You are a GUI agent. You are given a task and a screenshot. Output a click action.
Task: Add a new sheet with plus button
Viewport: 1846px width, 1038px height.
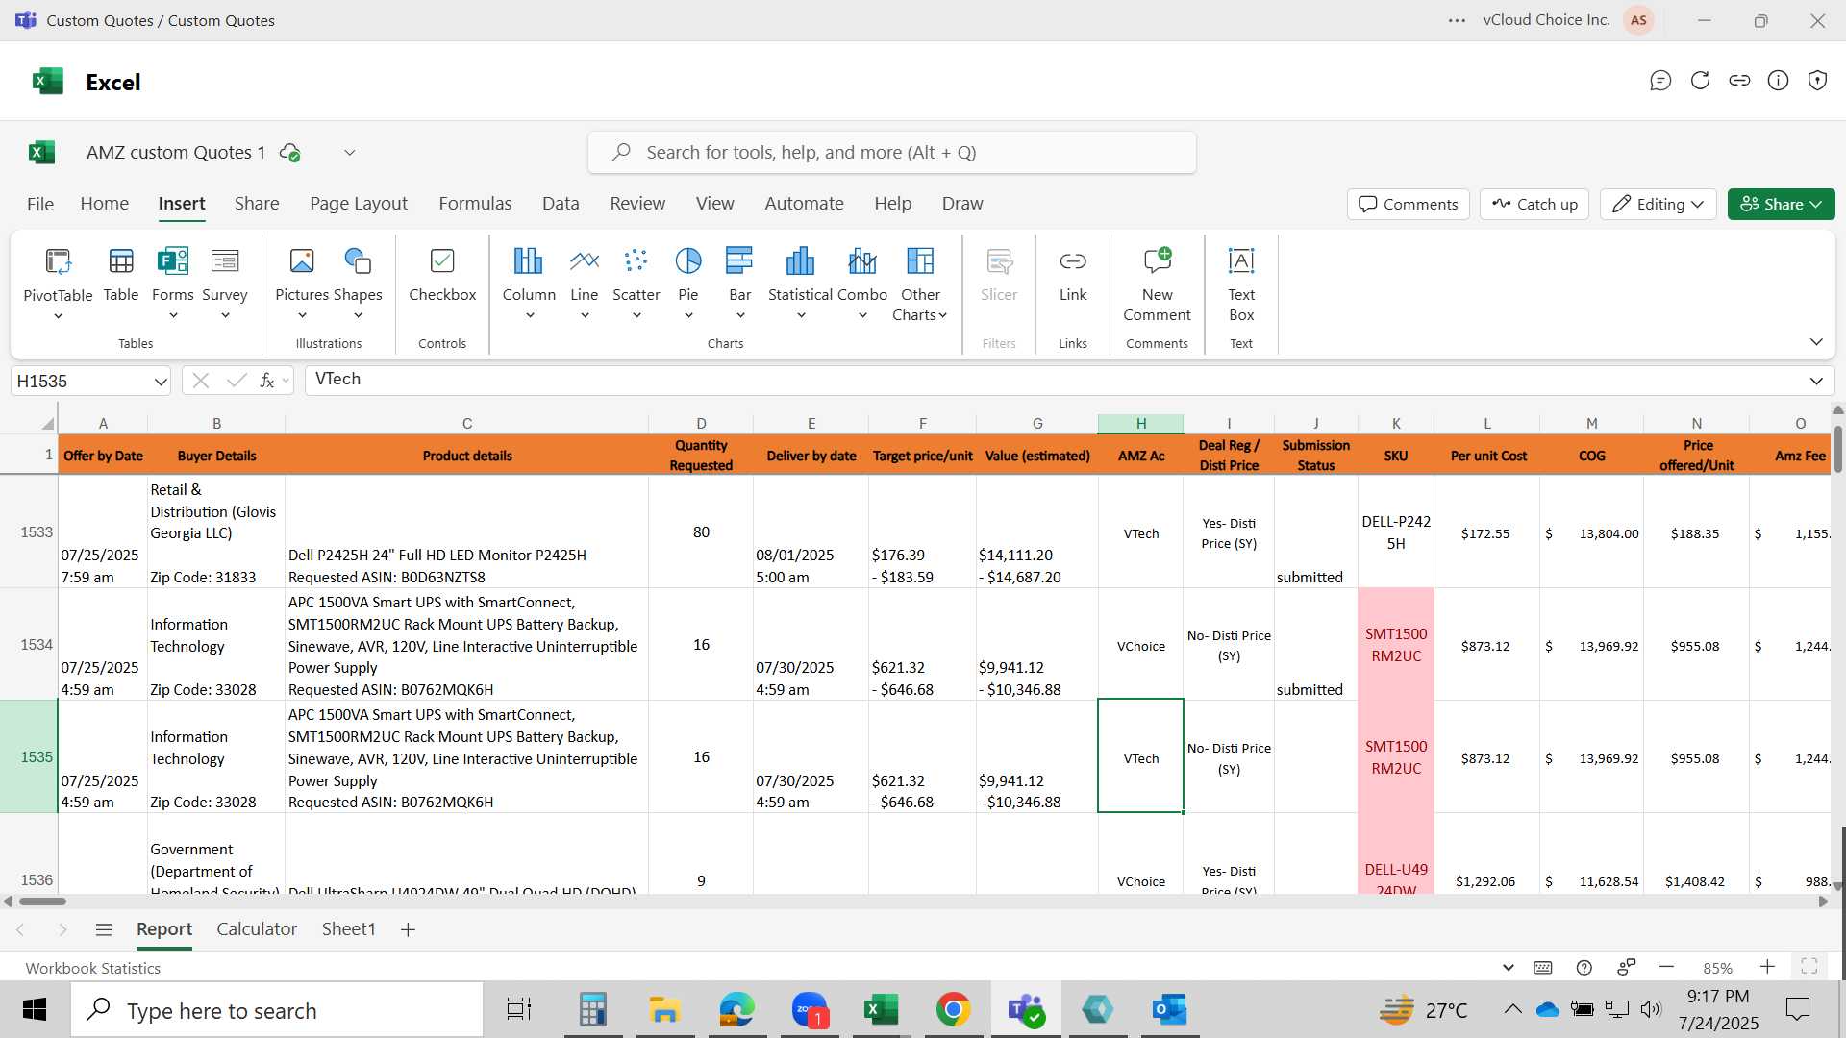click(x=408, y=929)
